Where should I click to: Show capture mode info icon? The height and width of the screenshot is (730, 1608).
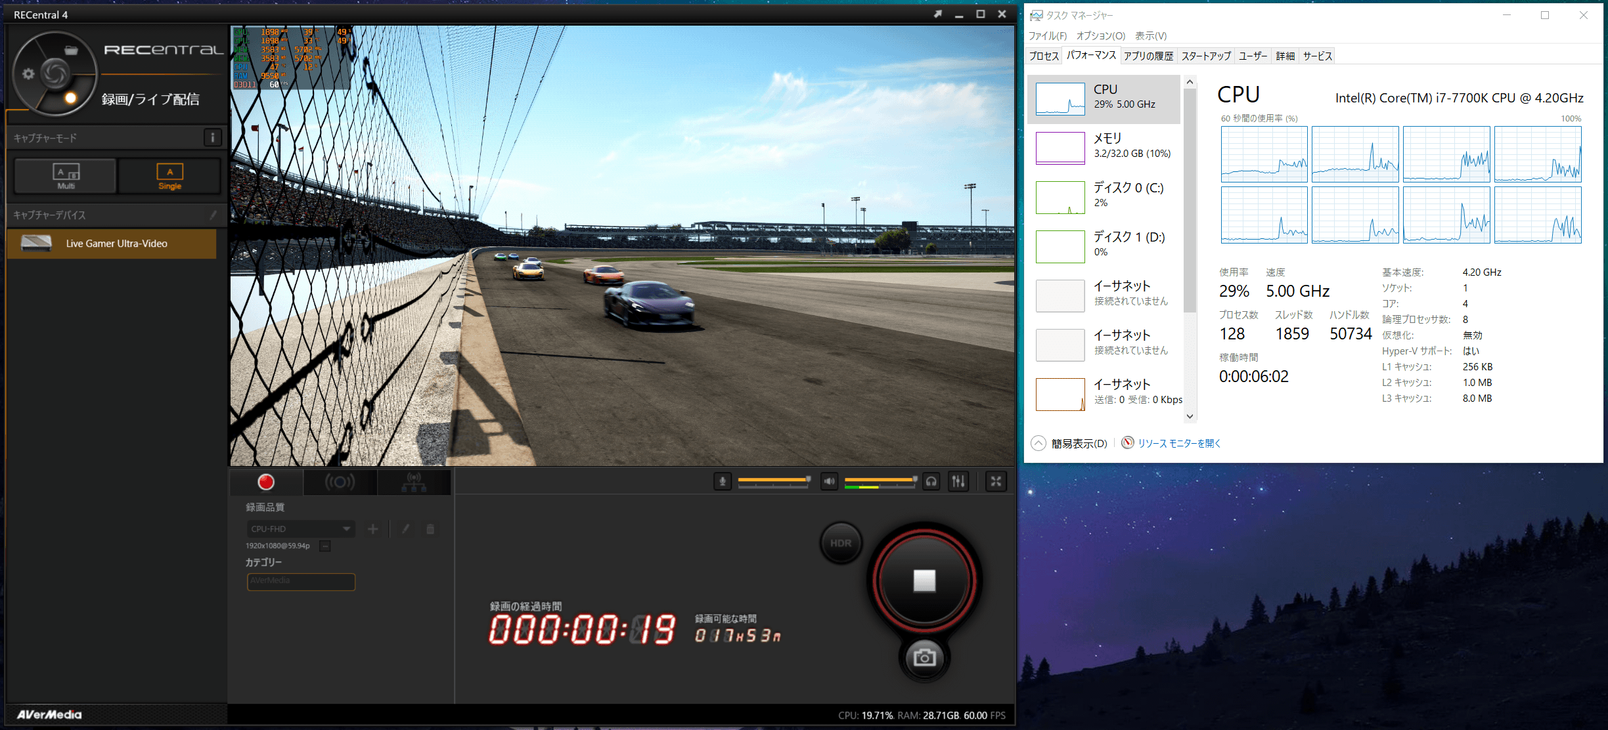[212, 137]
